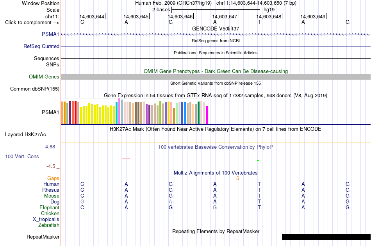371x246 pixels.
Task: Click the H3K27Ac Mark track title
Action: pyautogui.click(x=216, y=129)
